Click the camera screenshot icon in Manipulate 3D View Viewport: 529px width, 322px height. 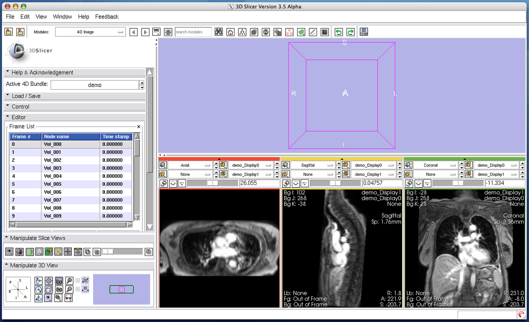pyautogui.click(x=59, y=281)
